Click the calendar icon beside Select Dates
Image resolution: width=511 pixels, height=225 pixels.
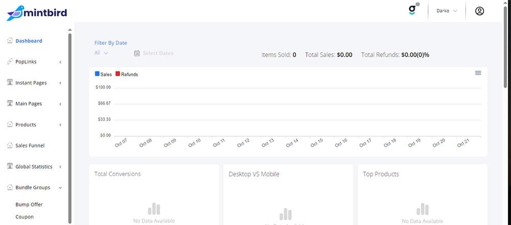137,53
